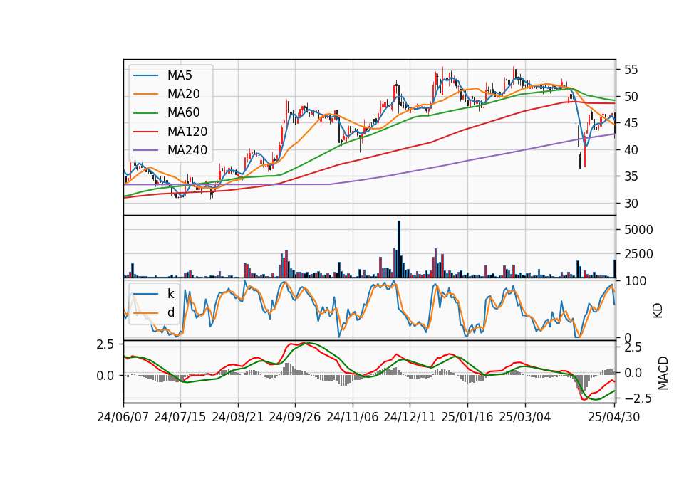Screen dimensions: 684x491
Task: Click the MACD axis label
Action: 663,373
